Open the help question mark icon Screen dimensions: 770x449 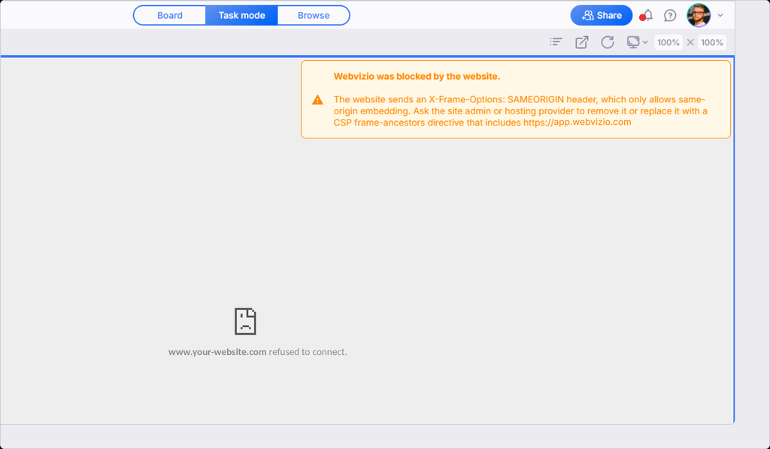(670, 15)
